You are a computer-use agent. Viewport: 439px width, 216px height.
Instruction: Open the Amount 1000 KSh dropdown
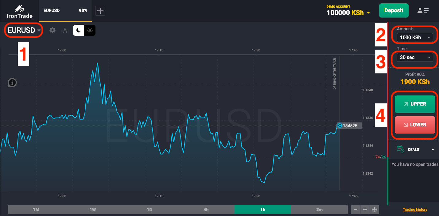[x=414, y=37]
